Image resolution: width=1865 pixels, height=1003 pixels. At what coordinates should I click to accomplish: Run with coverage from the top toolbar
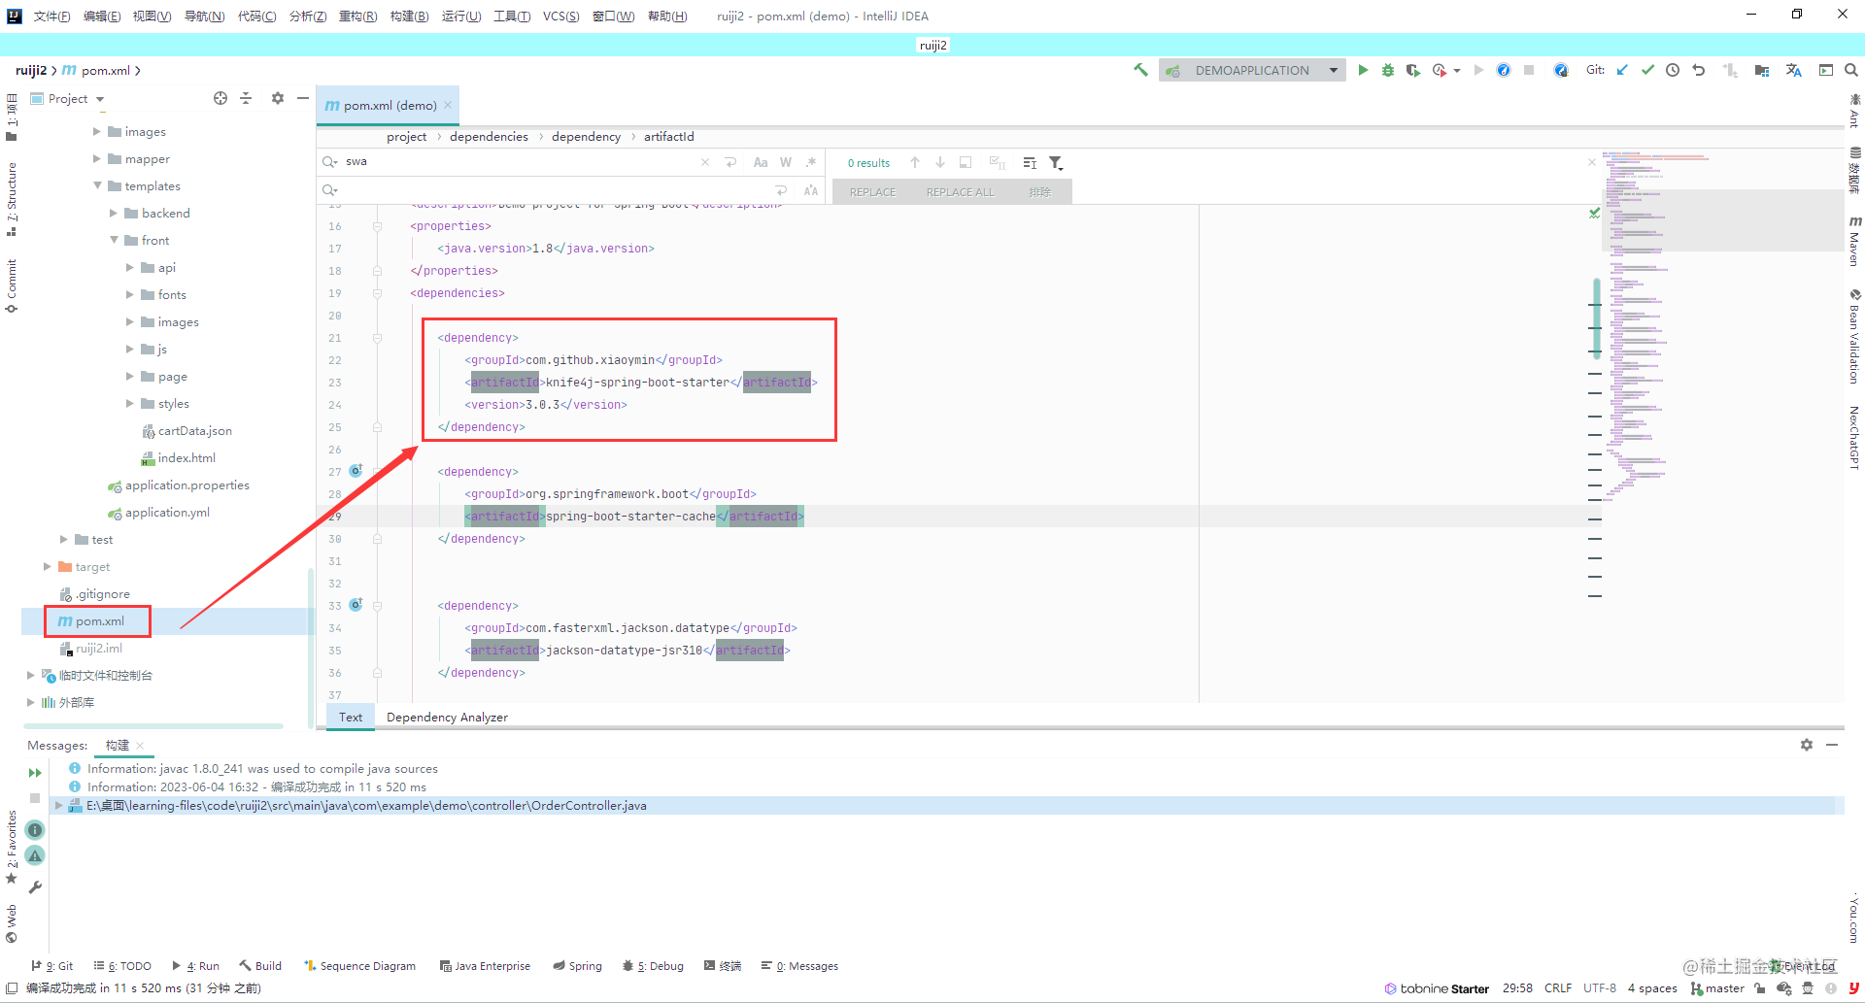tap(1413, 70)
